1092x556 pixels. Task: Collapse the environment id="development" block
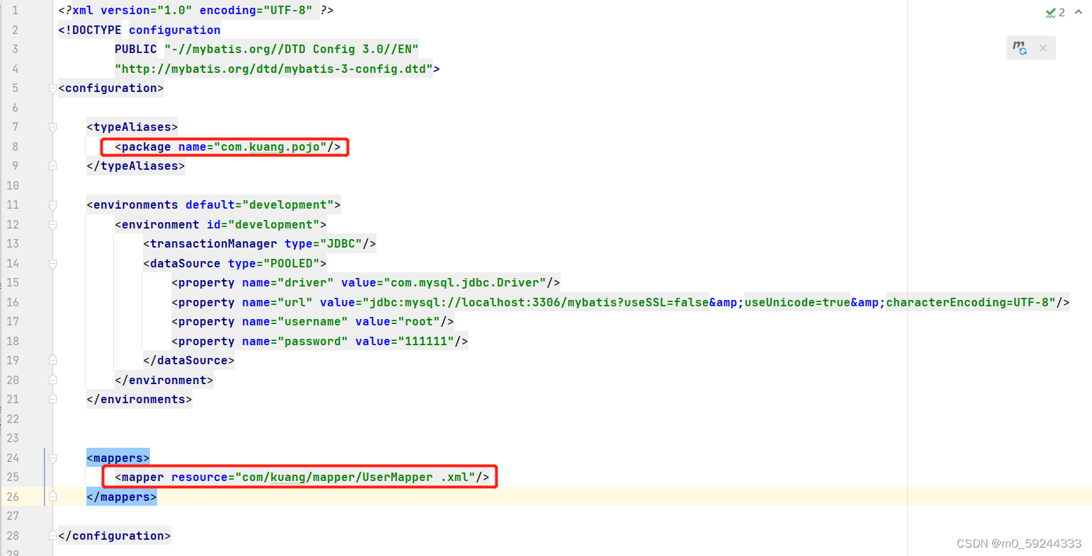(x=52, y=224)
